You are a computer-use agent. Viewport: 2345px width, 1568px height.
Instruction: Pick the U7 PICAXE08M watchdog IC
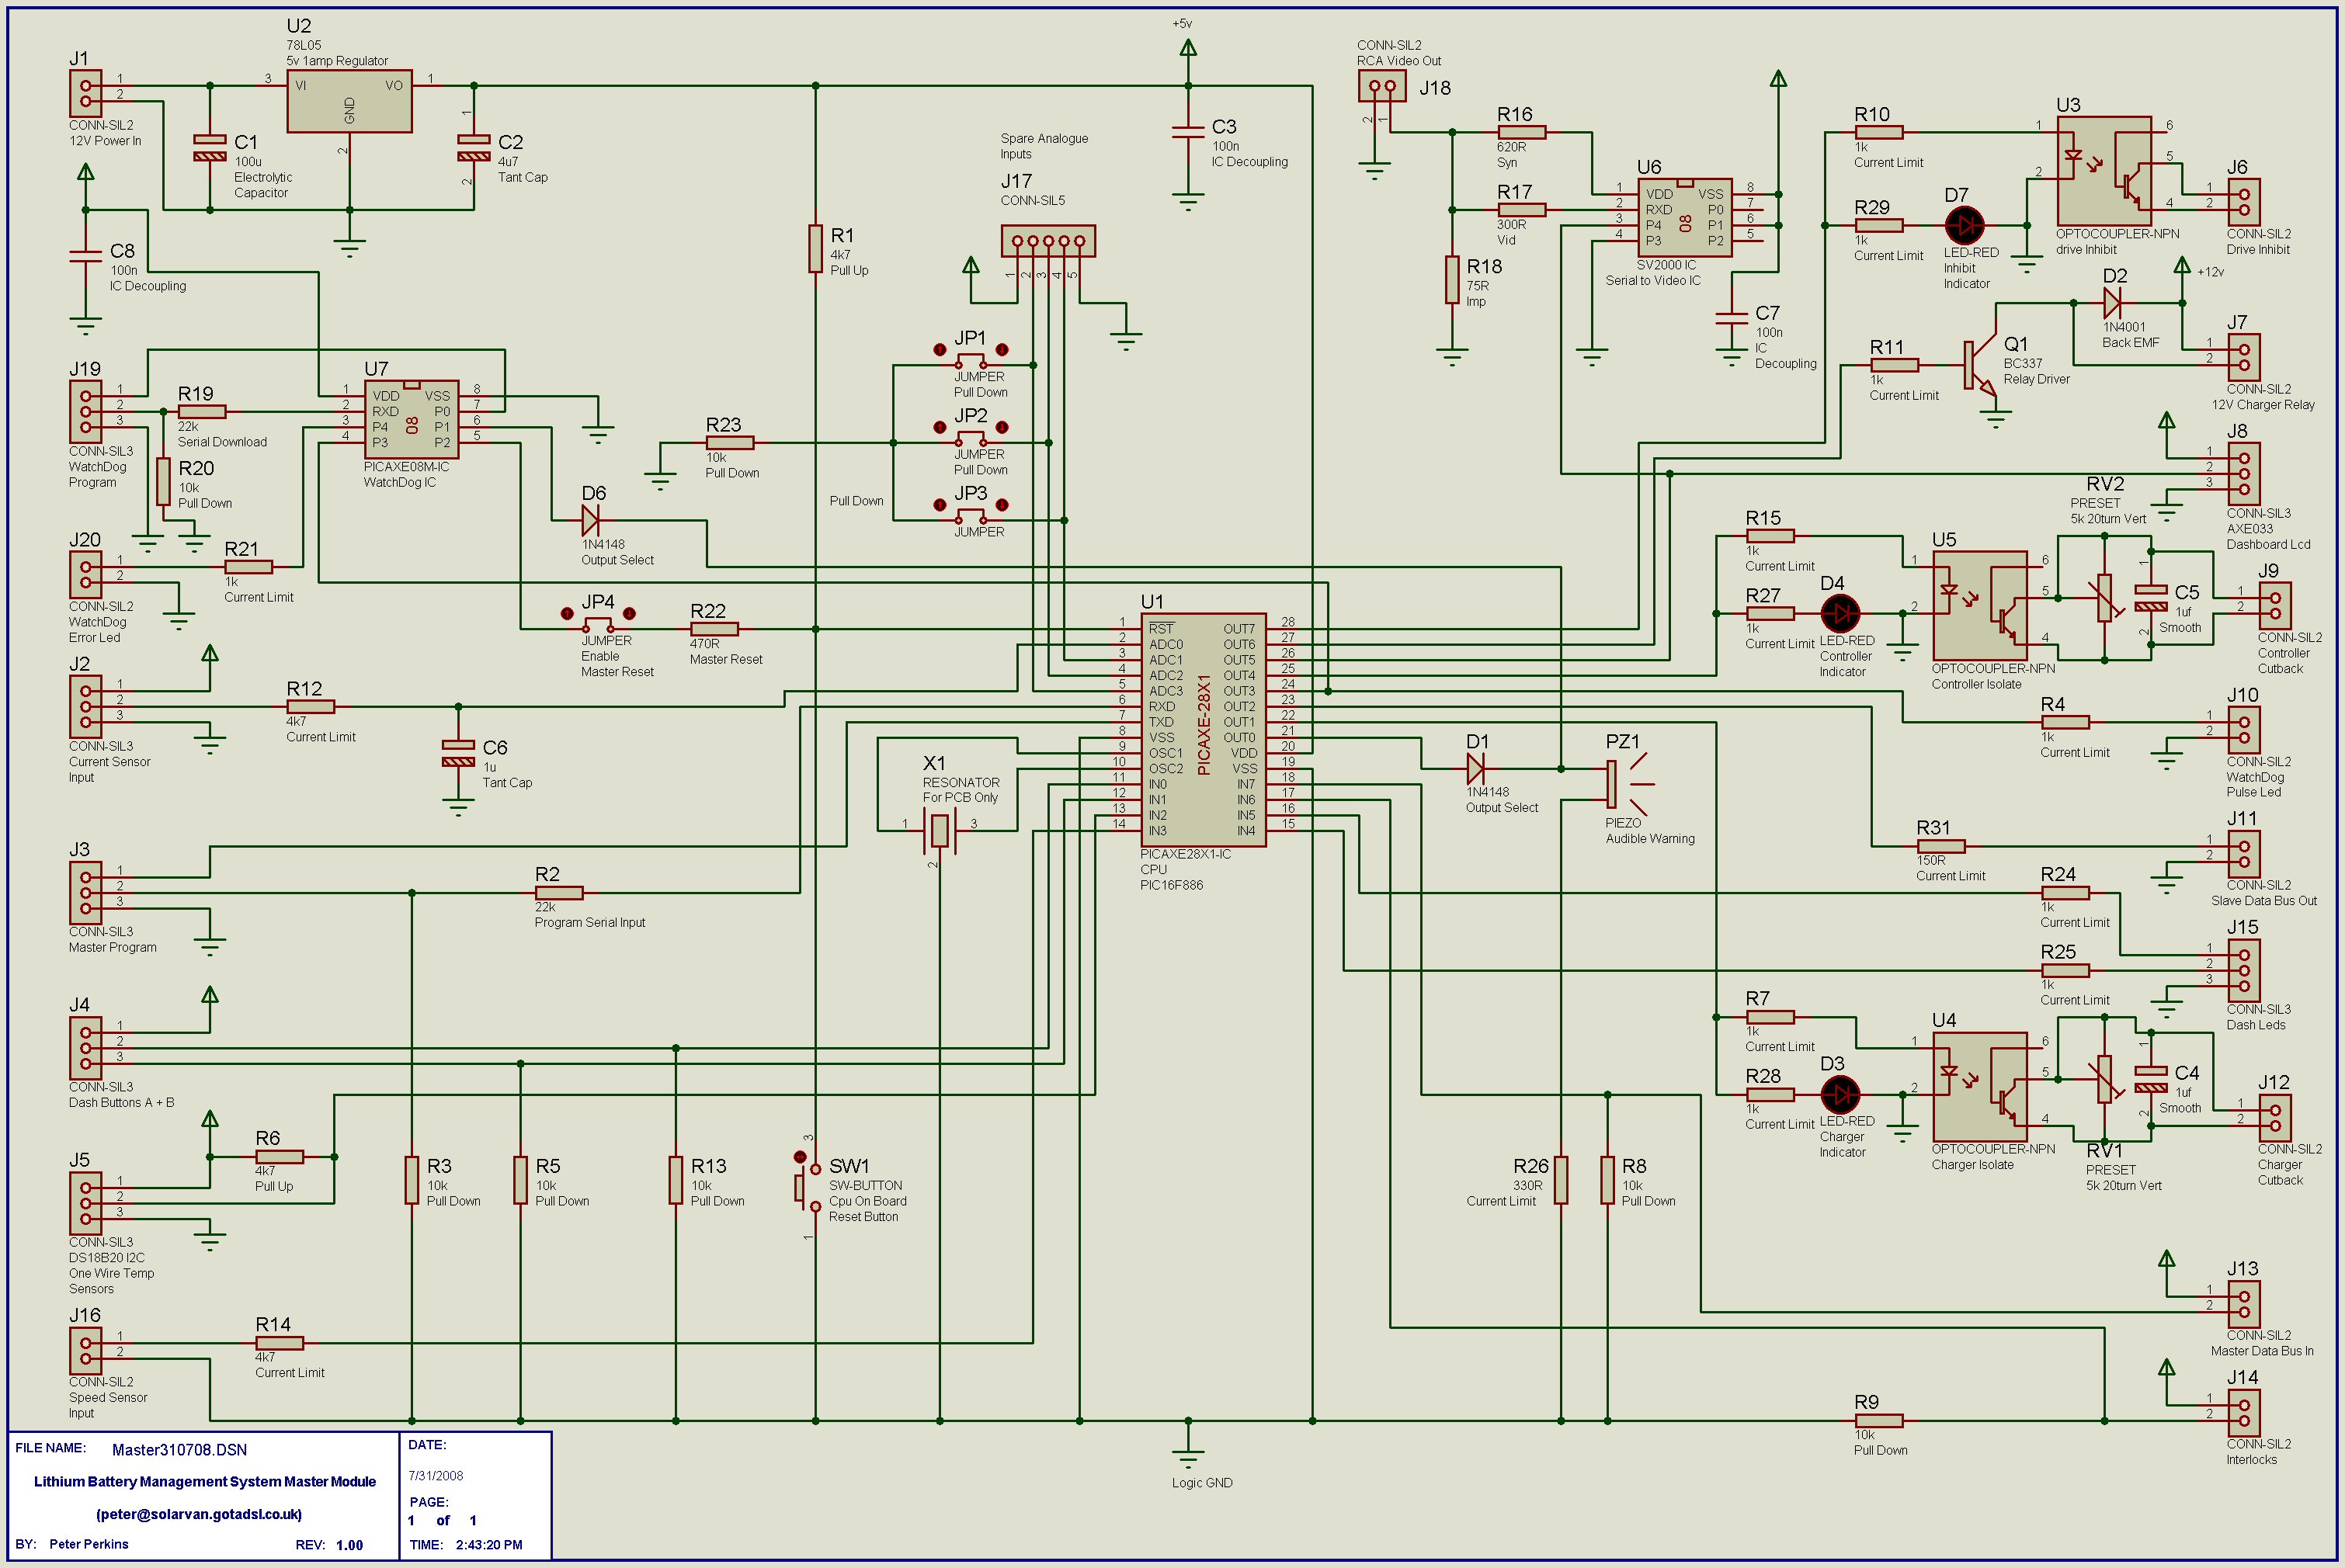tap(412, 420)
